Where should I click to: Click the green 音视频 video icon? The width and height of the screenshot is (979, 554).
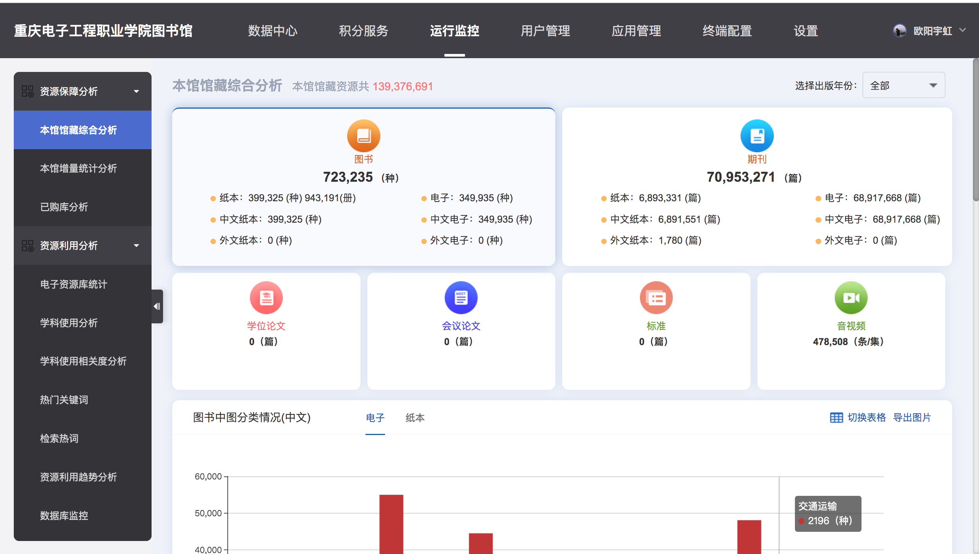[x=851, y=298]
